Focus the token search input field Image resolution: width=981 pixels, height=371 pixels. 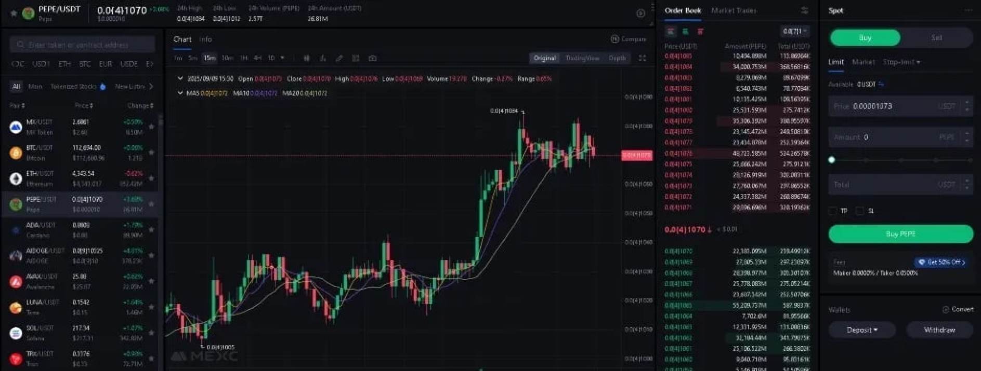(82, 45)
